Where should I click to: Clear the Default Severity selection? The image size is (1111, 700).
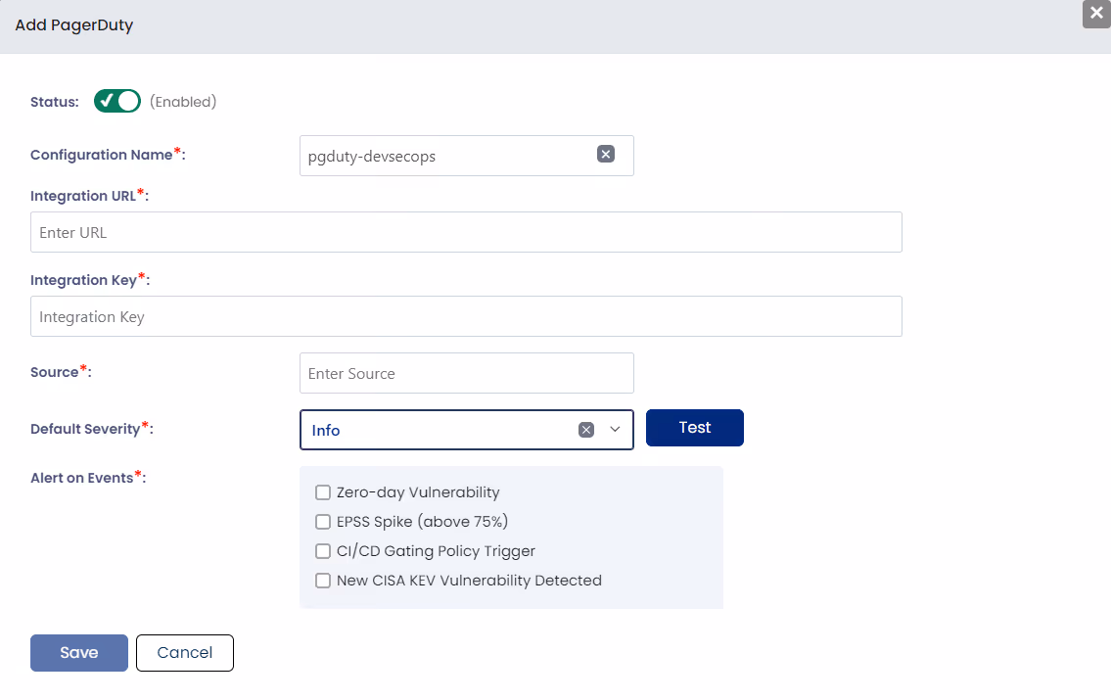point(586,430)
